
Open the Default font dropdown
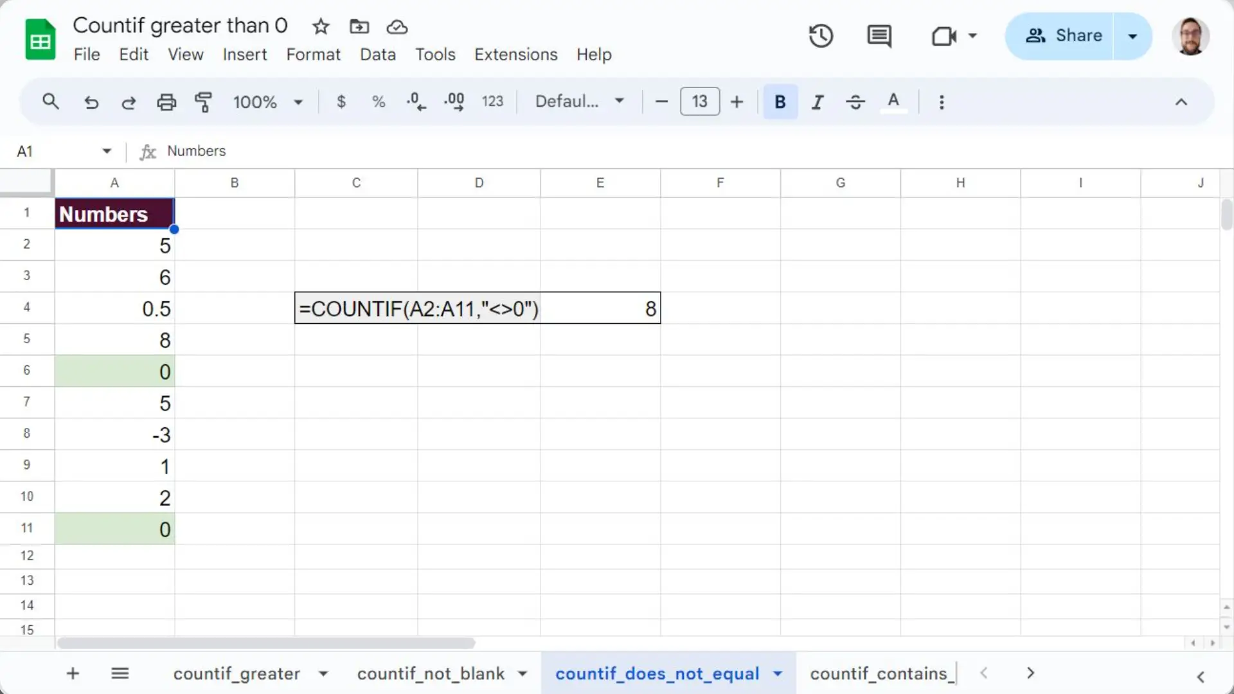coord(579,102)
